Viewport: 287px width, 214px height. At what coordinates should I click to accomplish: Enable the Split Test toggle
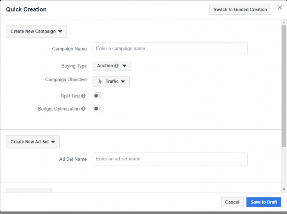(x=98, y=96)
